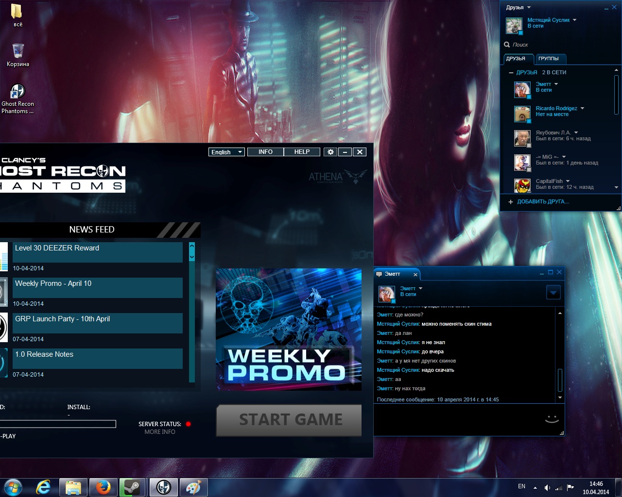The height and width of the screenshot is (497, 622).
Task: Click ДОБАВИТЬ ДРУГА link
Action: [543, 202]
